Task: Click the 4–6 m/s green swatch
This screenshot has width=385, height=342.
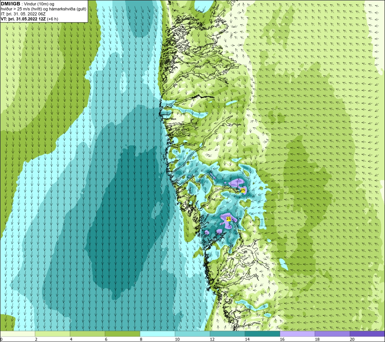Action: point(87,334)
